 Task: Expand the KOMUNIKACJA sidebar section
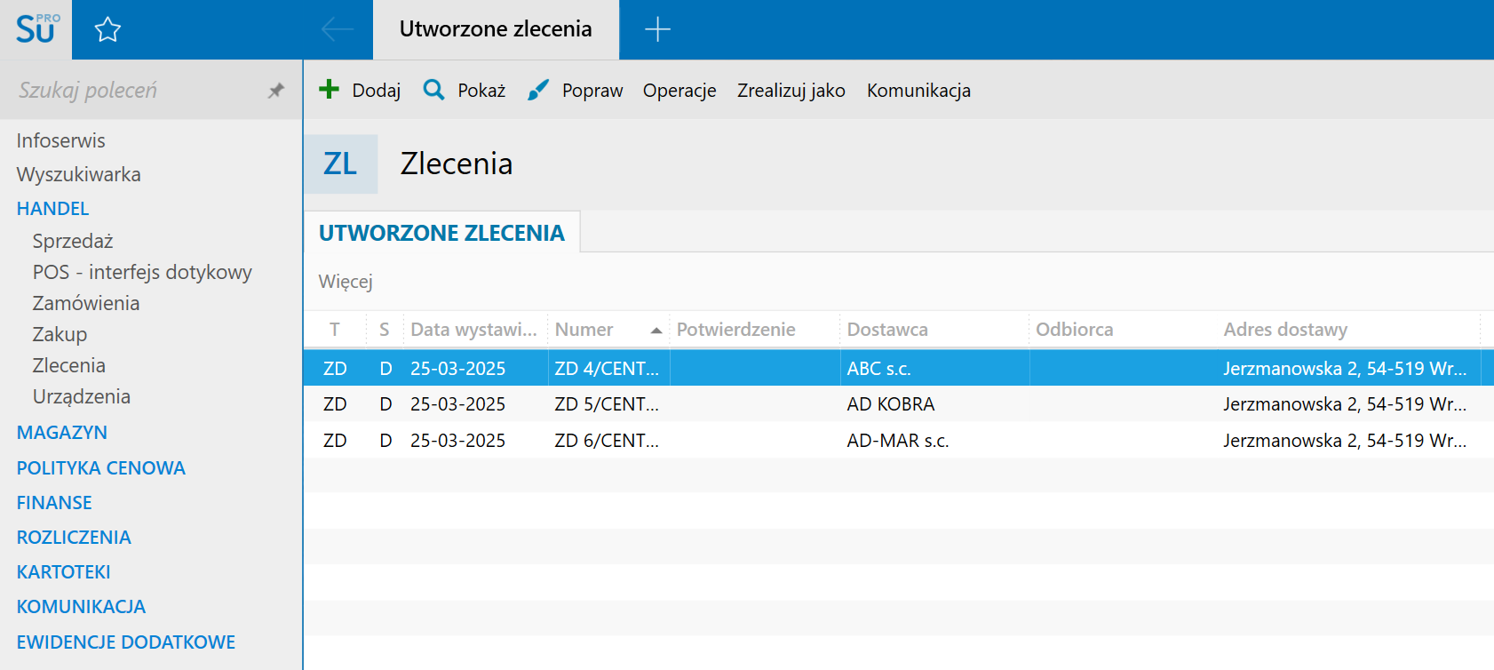click(x=81, y=607)
